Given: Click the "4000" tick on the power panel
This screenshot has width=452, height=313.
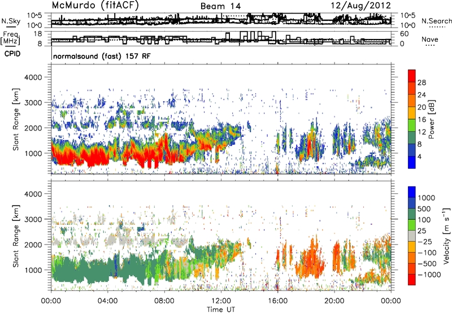Looking at the screenshot, I should 33,77.
